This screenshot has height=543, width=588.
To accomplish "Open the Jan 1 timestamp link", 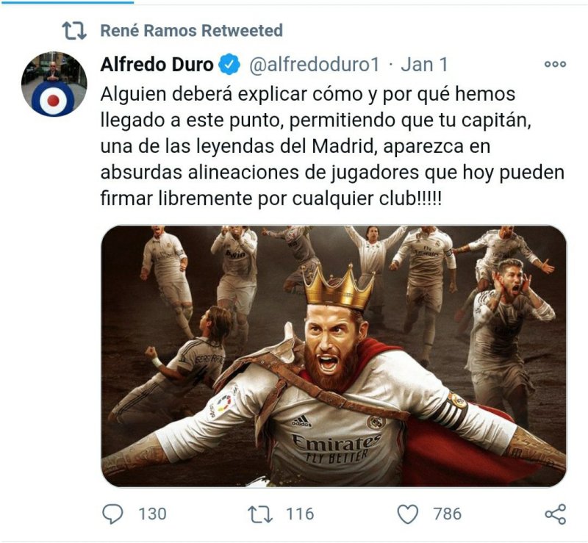I will click(424, 65).
